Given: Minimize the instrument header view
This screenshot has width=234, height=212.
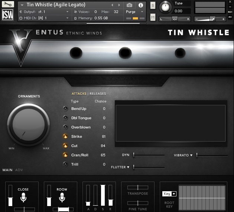Looking at the screenshot, I should [230, 7].
